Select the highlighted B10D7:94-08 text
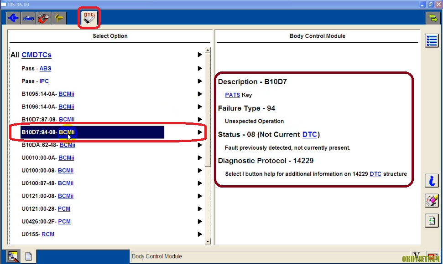The width and height of the screenshot is (443, 264). point(38,132)
